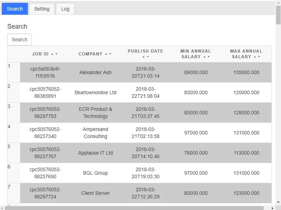Click min salary 80000.000

pyautogui.click(x=196, y=193)
